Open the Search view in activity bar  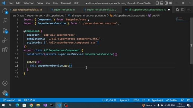pos(5,20)
